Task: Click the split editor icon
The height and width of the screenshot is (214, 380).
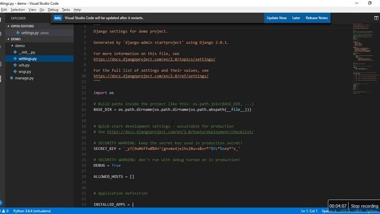Action: click(376, 18)
